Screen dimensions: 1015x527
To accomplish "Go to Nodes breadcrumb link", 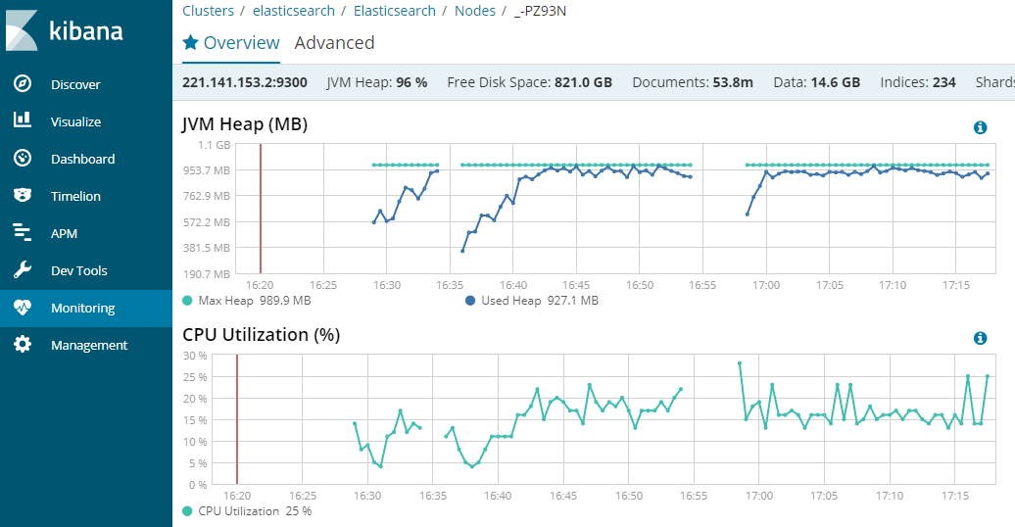I will click(474, 11).
